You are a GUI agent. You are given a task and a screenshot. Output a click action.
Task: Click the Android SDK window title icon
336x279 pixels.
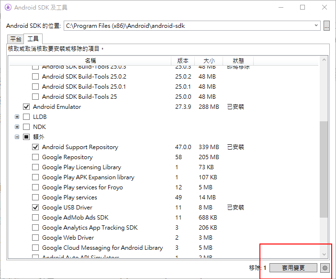pos(8,7)
